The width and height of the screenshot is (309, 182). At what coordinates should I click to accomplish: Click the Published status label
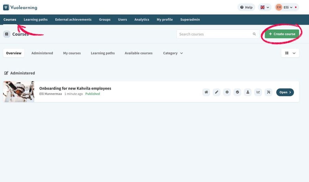point(93,94)
